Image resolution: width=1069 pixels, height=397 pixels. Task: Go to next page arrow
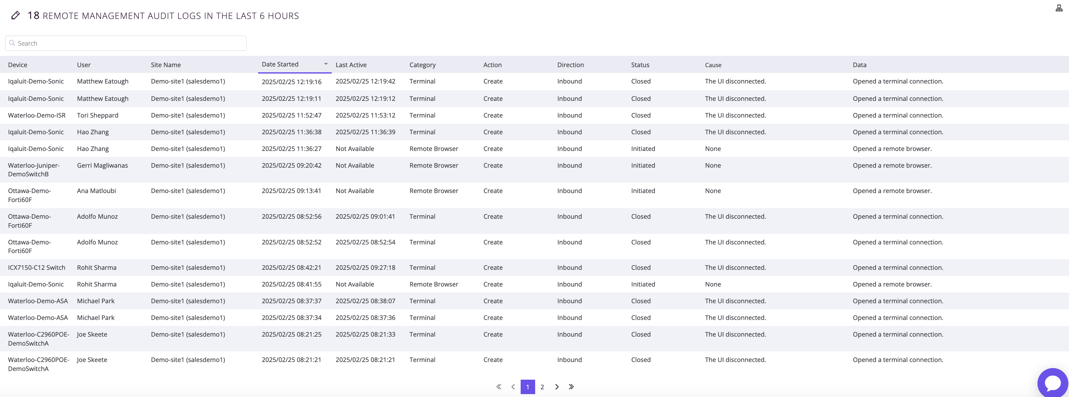557,387
